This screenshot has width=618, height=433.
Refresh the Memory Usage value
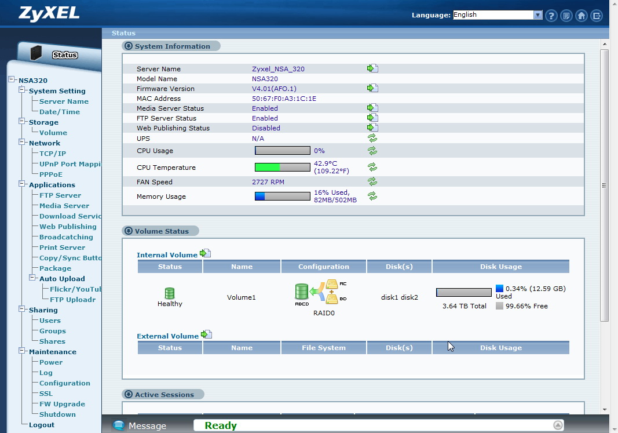pyautogui.click(x=372, y=196)
